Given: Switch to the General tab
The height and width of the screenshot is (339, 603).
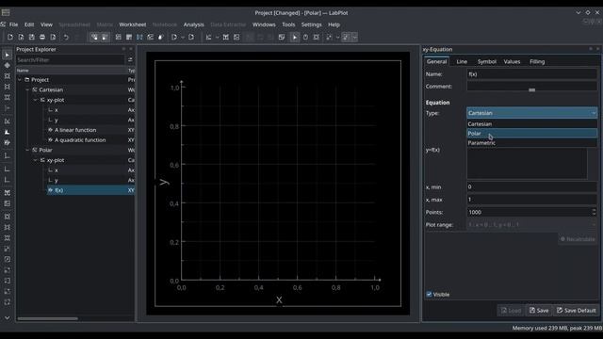Looking at the screenshot, I should (x=436, y=61).
